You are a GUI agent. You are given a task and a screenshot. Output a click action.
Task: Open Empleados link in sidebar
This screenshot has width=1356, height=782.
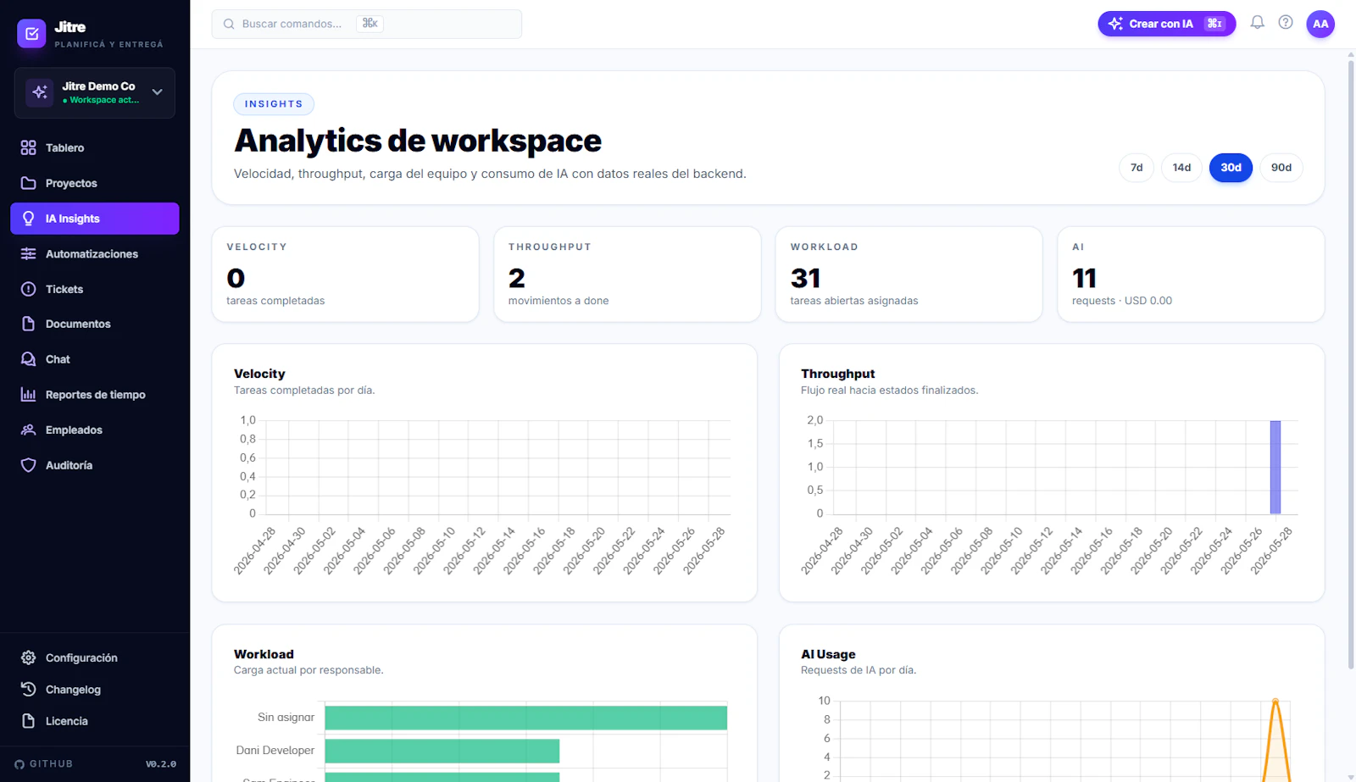(95, 430)
